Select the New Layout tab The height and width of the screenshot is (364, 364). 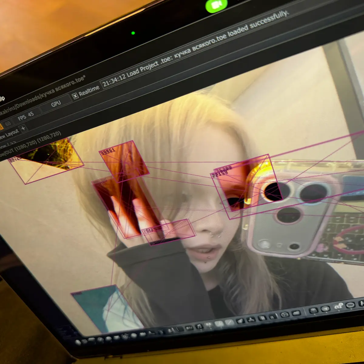point(9,134)
